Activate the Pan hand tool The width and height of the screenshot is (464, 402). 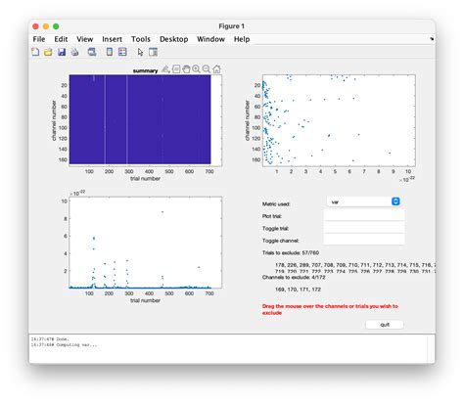[x=186, y=68]
